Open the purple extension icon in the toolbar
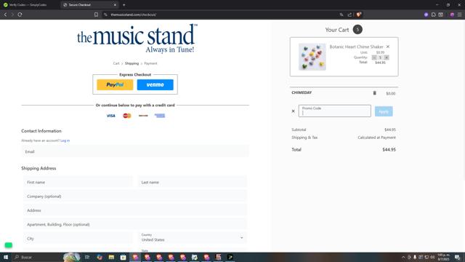The width and height of the screenshot is (465, 262). point(426,15)
